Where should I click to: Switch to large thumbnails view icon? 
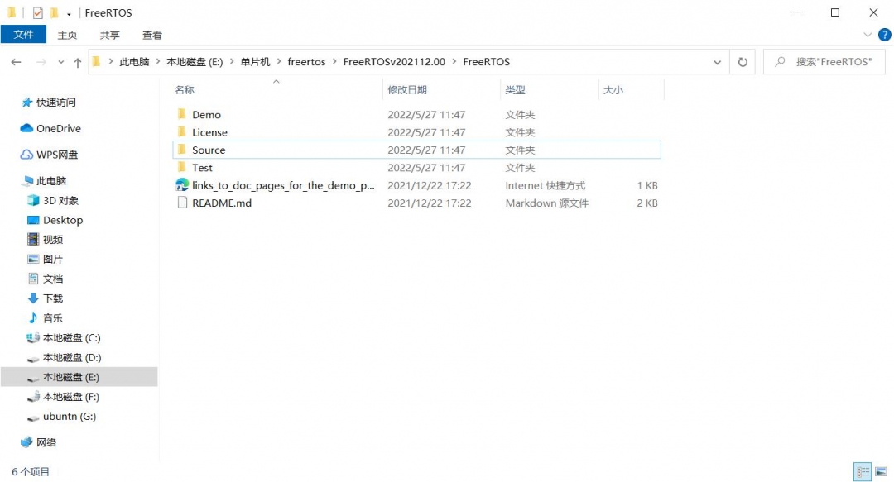pyautogui.click(x=881, y=472)
